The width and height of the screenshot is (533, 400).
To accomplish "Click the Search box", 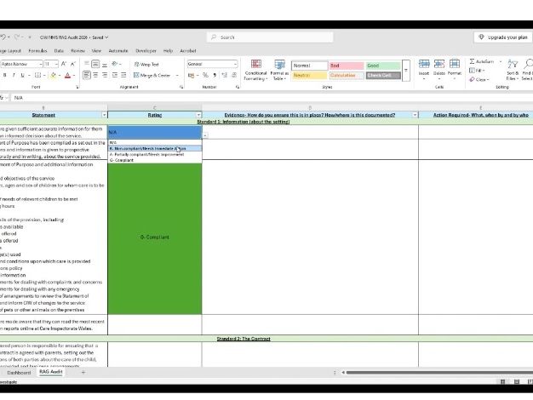I will (x=270, y=37).
